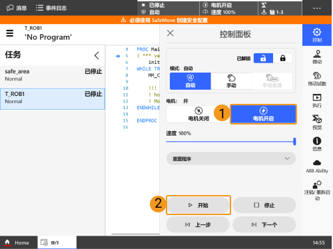
Task: Click the WHILE line 7 in code
Action: click(x=148, y=69)
